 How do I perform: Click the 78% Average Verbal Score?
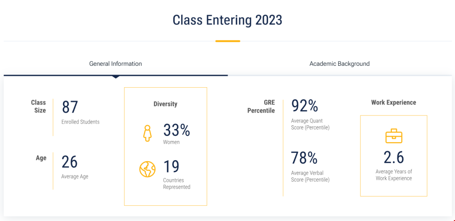click(304, 158)
